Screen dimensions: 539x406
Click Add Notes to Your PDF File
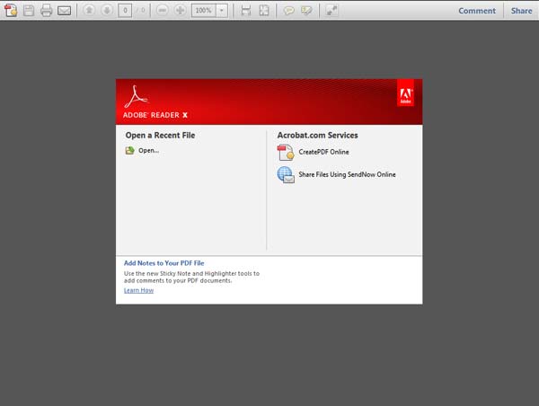pyautogui.click(x=164, y=263)
